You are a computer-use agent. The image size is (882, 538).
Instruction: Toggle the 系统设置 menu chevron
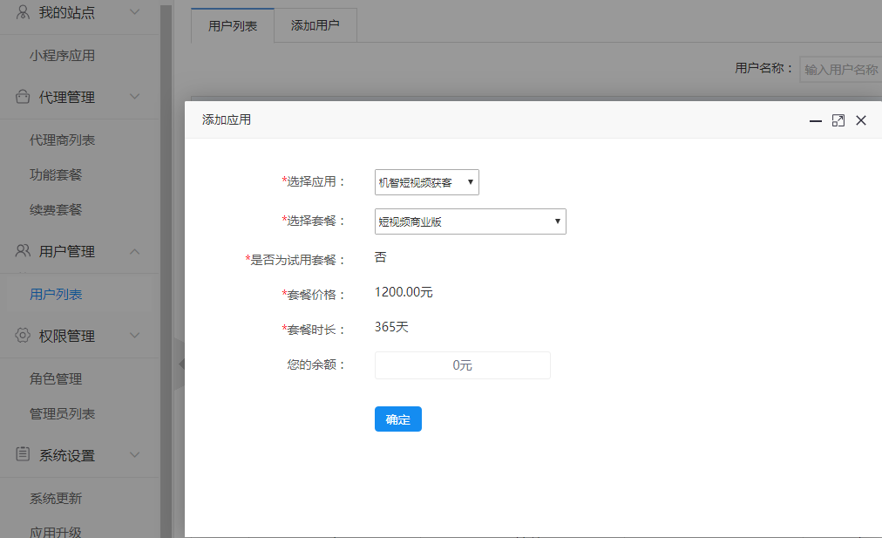(134, 454)
